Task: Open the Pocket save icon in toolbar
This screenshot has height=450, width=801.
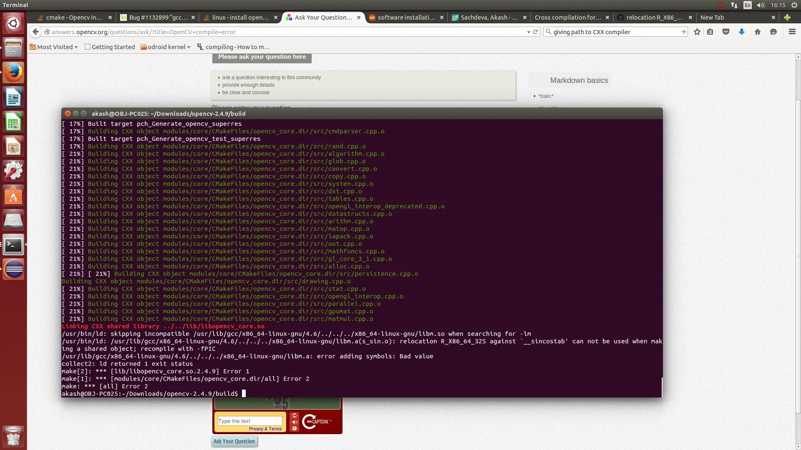Action: pyautogui.click(x=726, y=32)
